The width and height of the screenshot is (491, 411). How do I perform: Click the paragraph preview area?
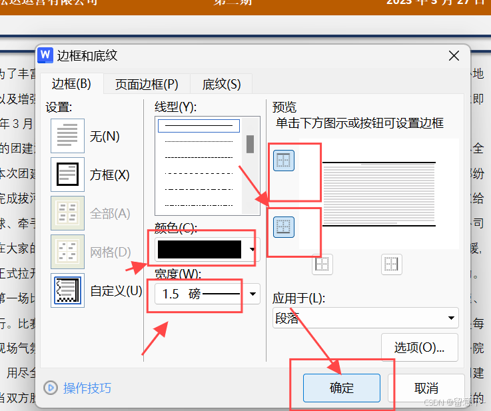[x=379, y=194]
